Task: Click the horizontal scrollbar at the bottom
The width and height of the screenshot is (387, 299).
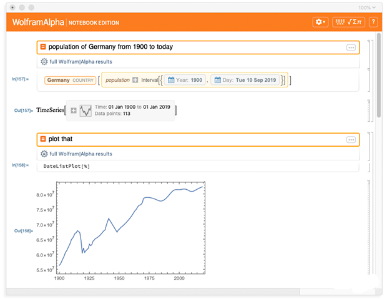Action: point(153,292)
